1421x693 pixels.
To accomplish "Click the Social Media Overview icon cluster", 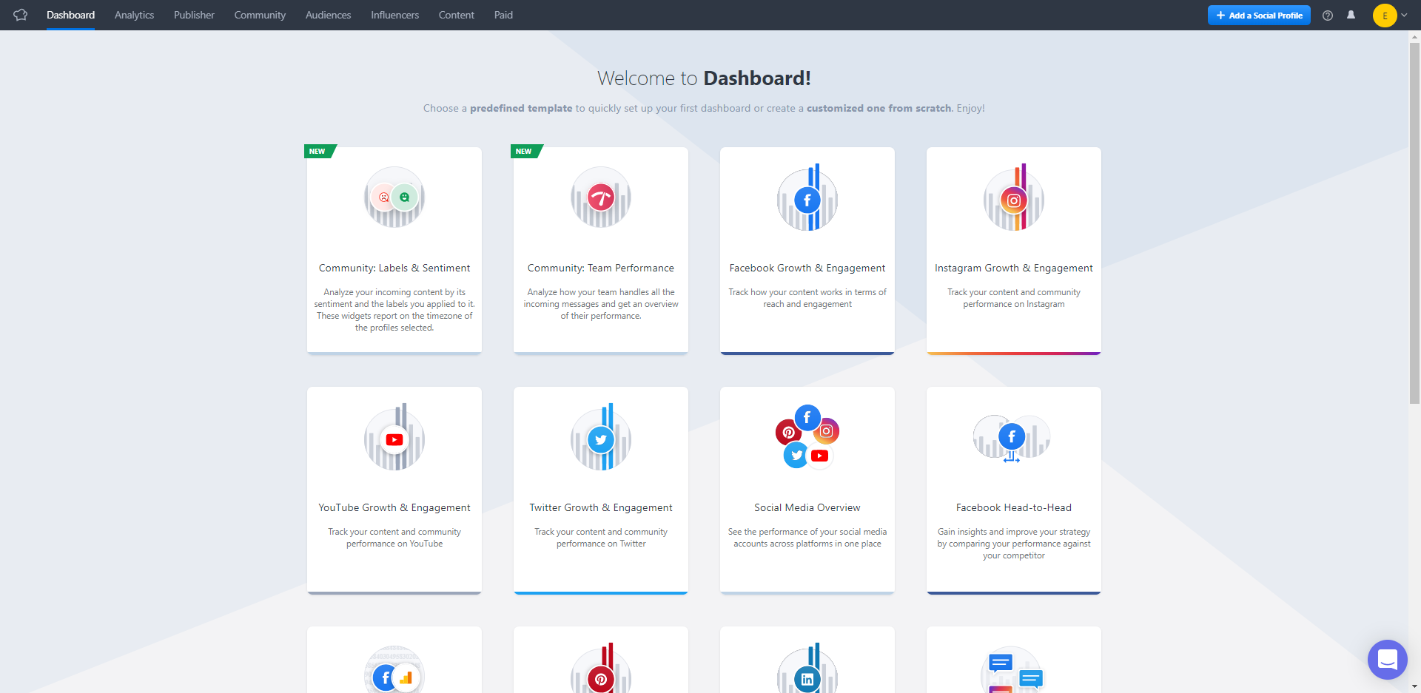I will tap(807, 437).
